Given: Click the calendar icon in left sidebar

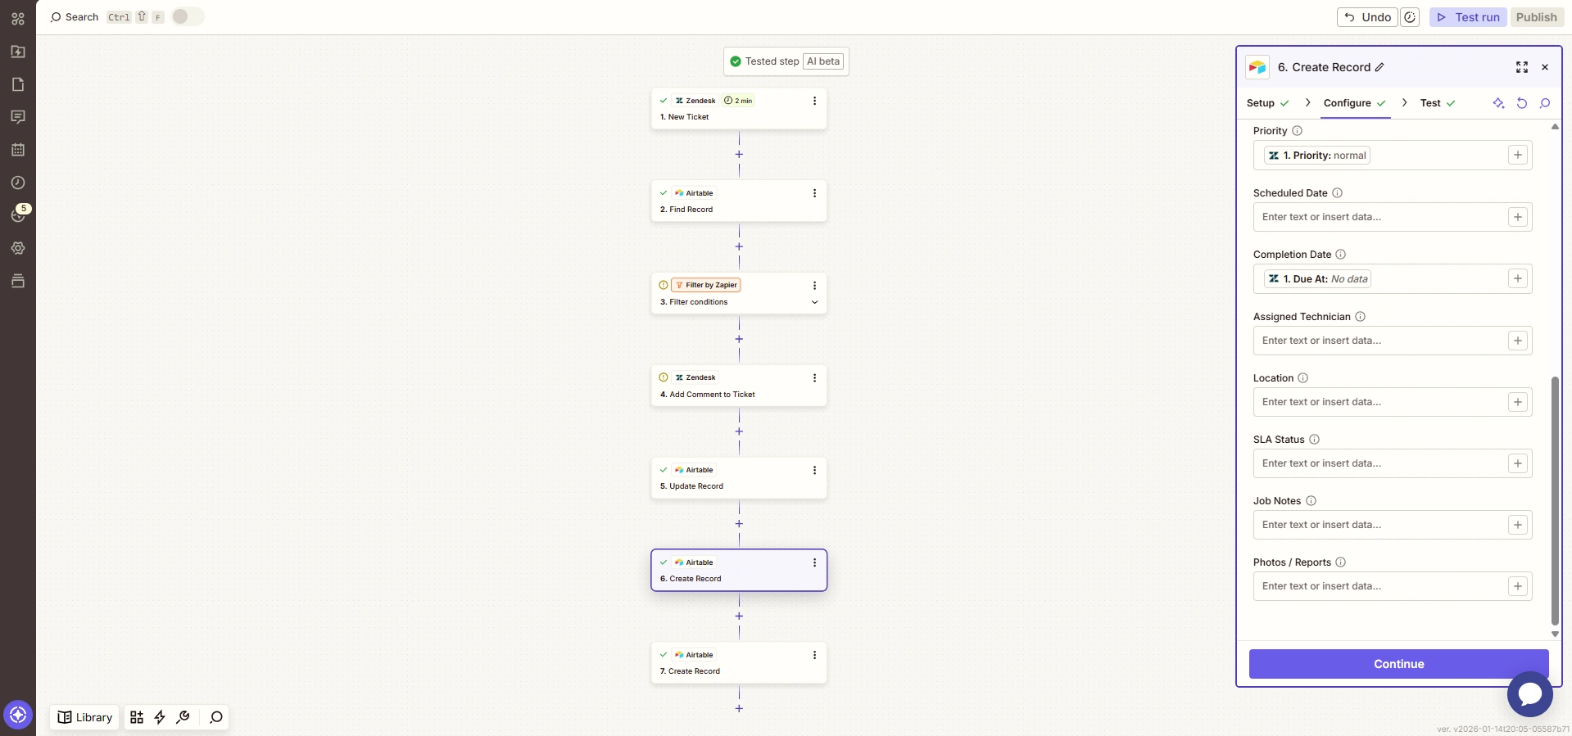Looking at the screenshot, I should 18,150.
